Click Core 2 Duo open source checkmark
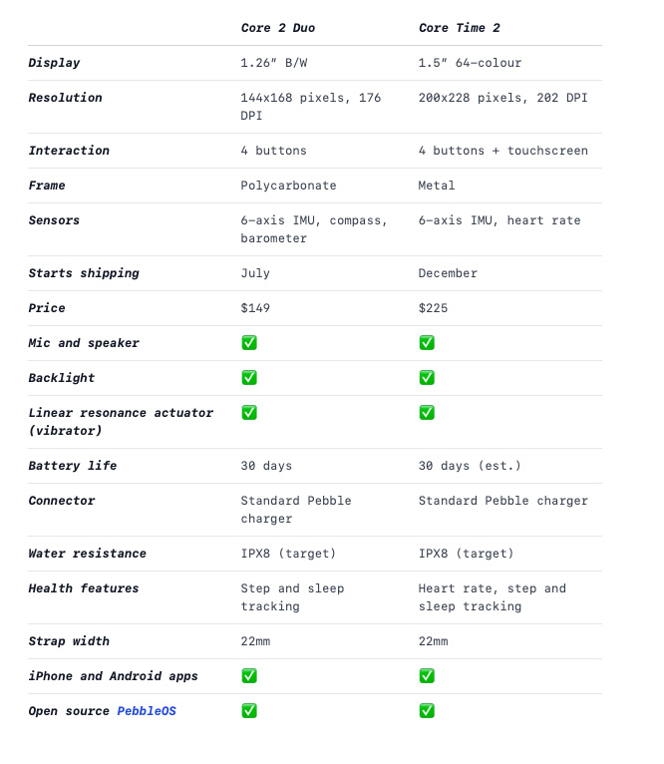 coord(249,711)
